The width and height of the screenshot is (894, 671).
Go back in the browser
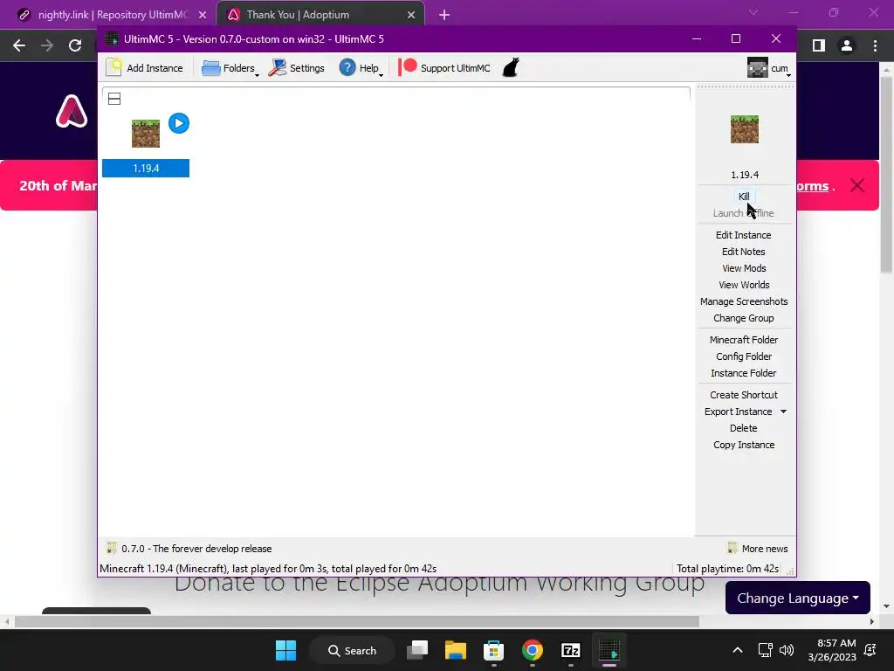click(19, 45)
